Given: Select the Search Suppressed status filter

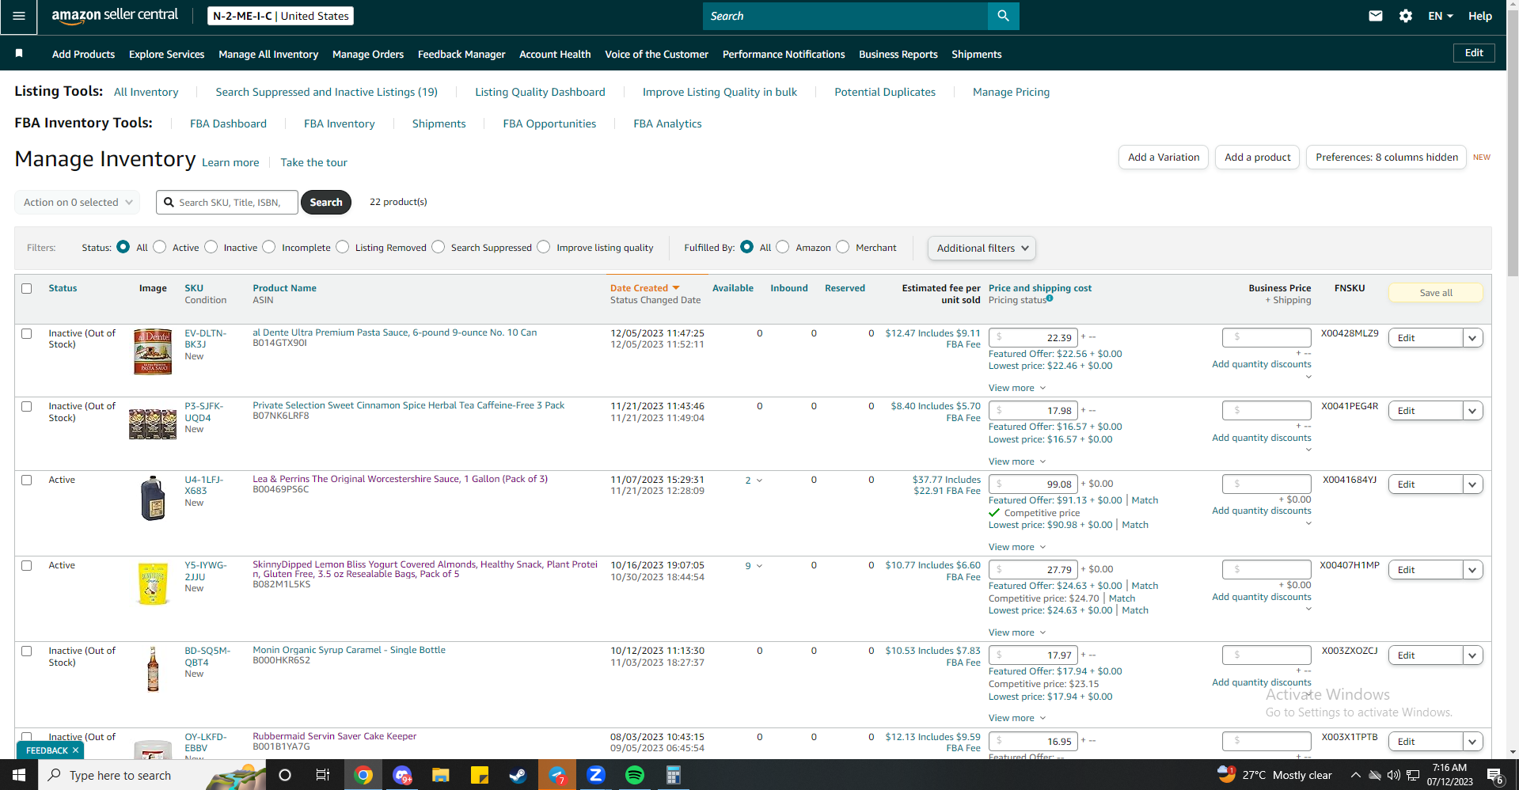Looking at the screenshot, I should (x=439, y=247).
